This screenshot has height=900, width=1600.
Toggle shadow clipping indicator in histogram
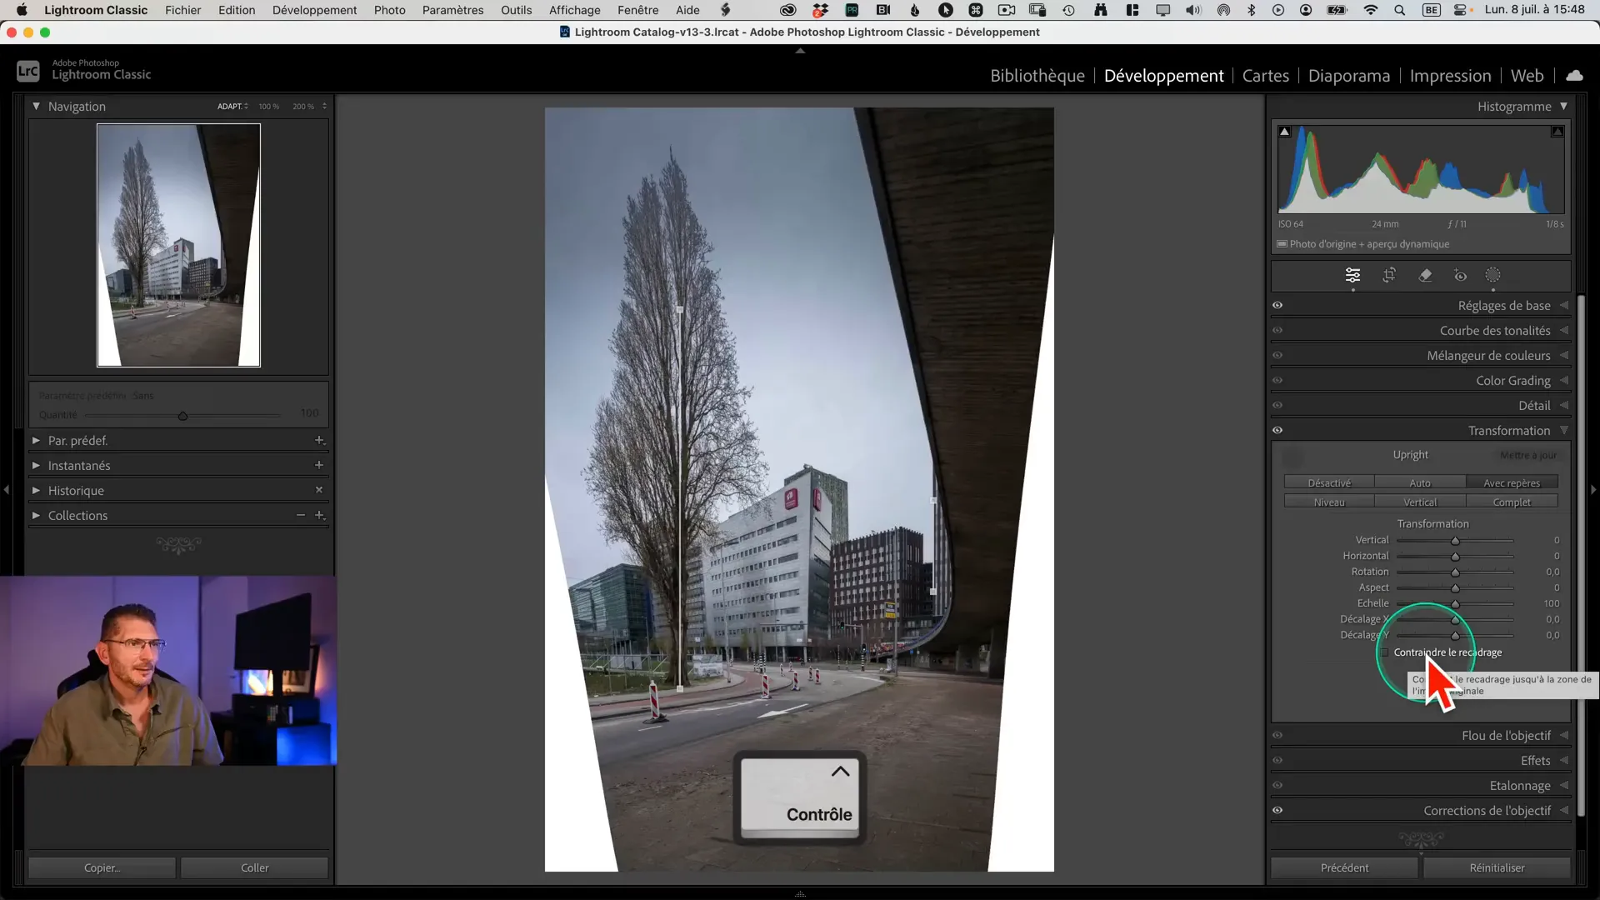[x=1284, y=132]
